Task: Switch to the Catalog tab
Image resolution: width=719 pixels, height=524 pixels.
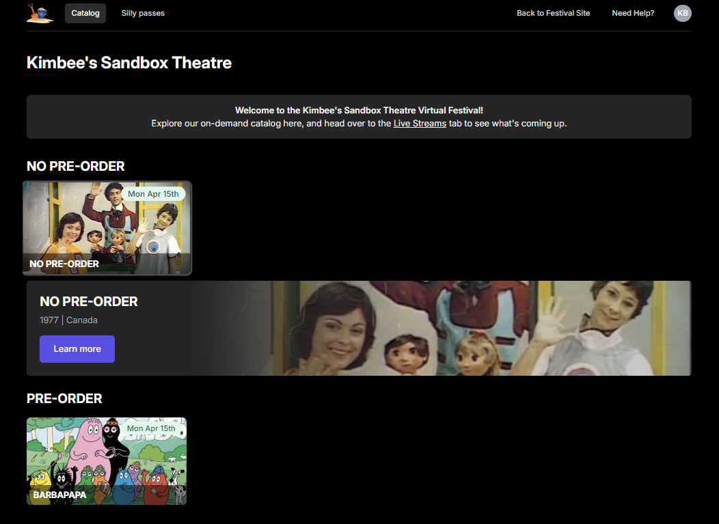Action: pyautogui.click(x=85, y=13)
